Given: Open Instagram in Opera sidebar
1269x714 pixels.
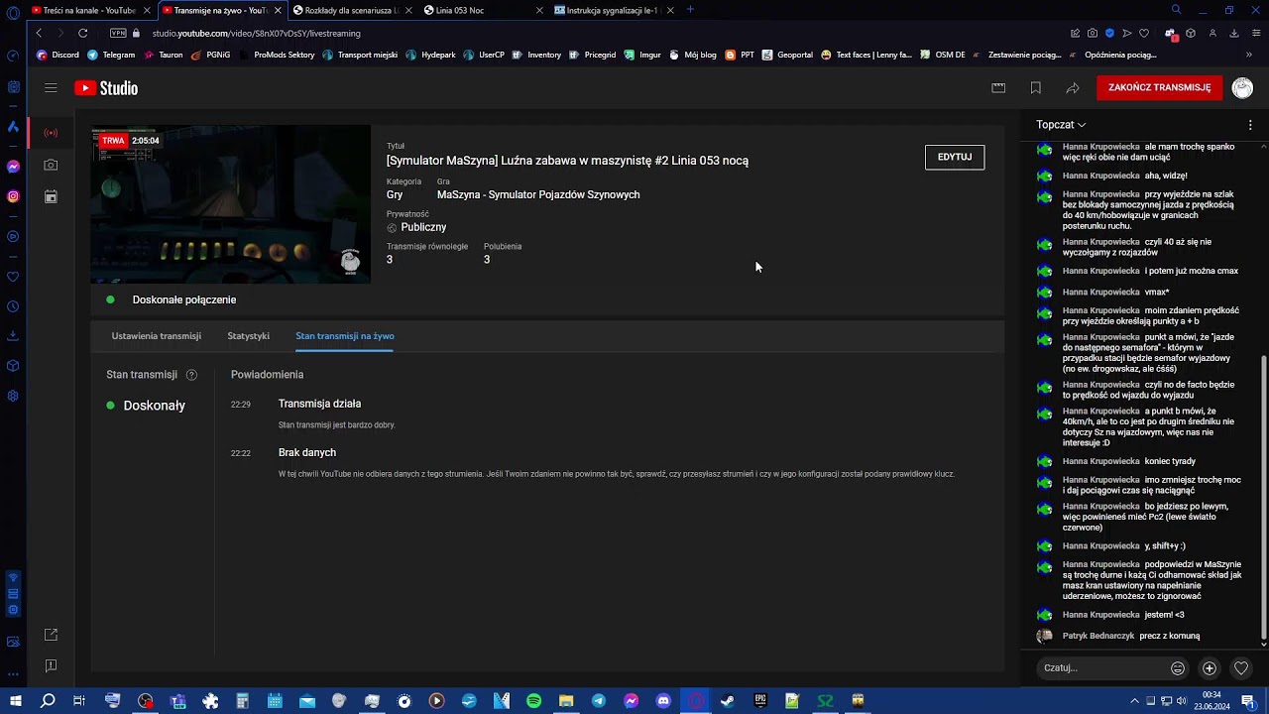Looking at the screenshot, I should [13, 196].
